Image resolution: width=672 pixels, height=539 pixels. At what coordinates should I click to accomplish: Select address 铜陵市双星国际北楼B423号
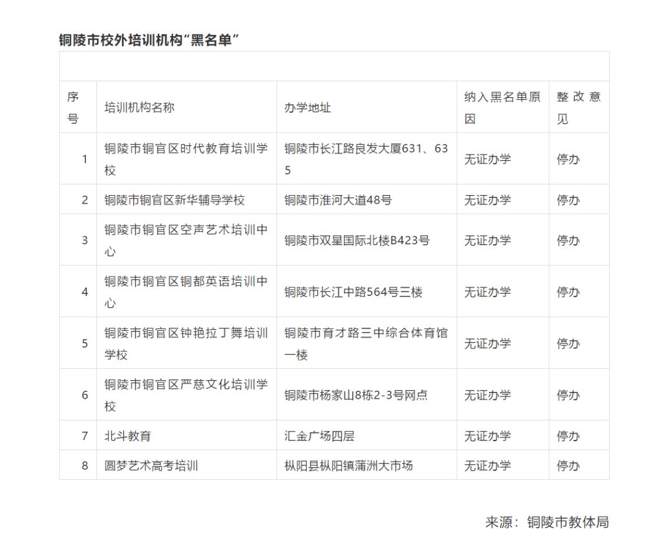[x=366, y=240]
